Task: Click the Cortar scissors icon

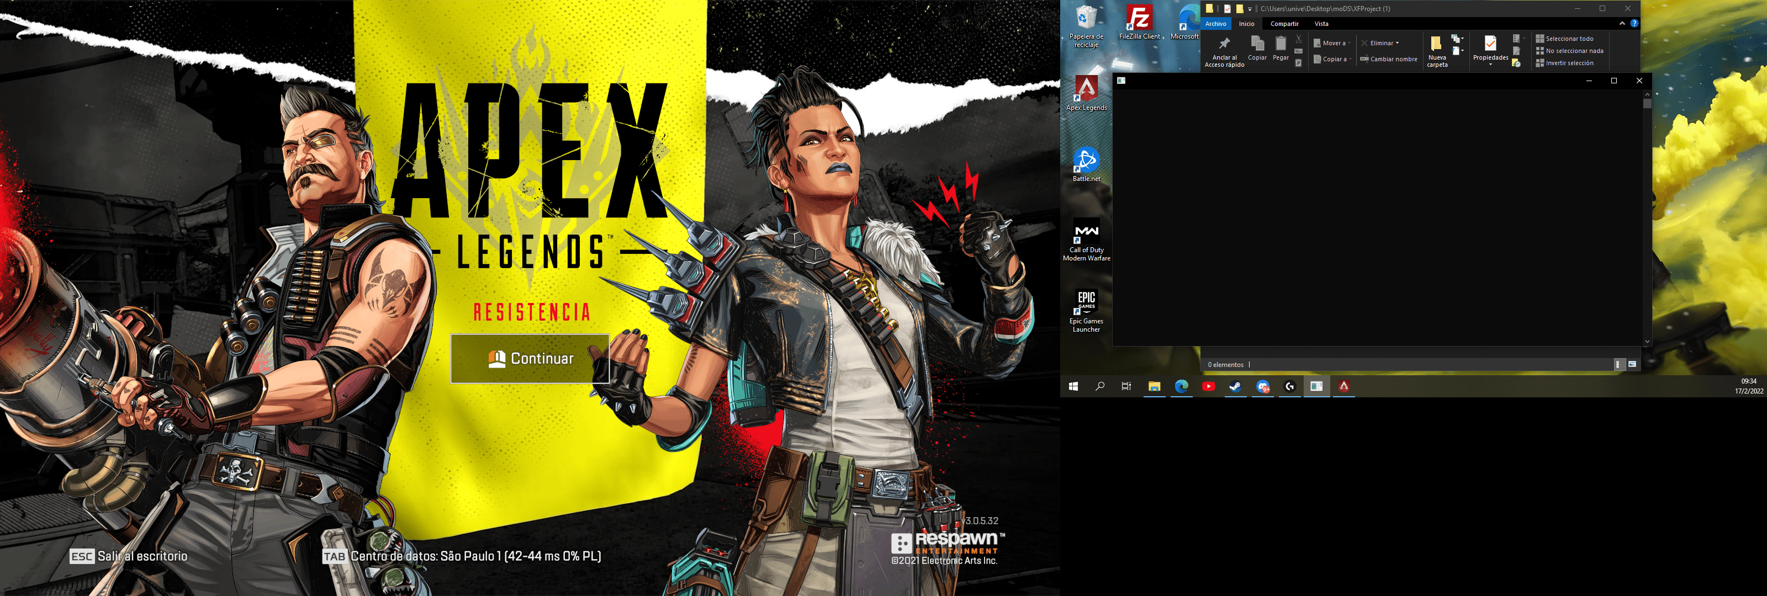Action: (x=1299, y=39)
